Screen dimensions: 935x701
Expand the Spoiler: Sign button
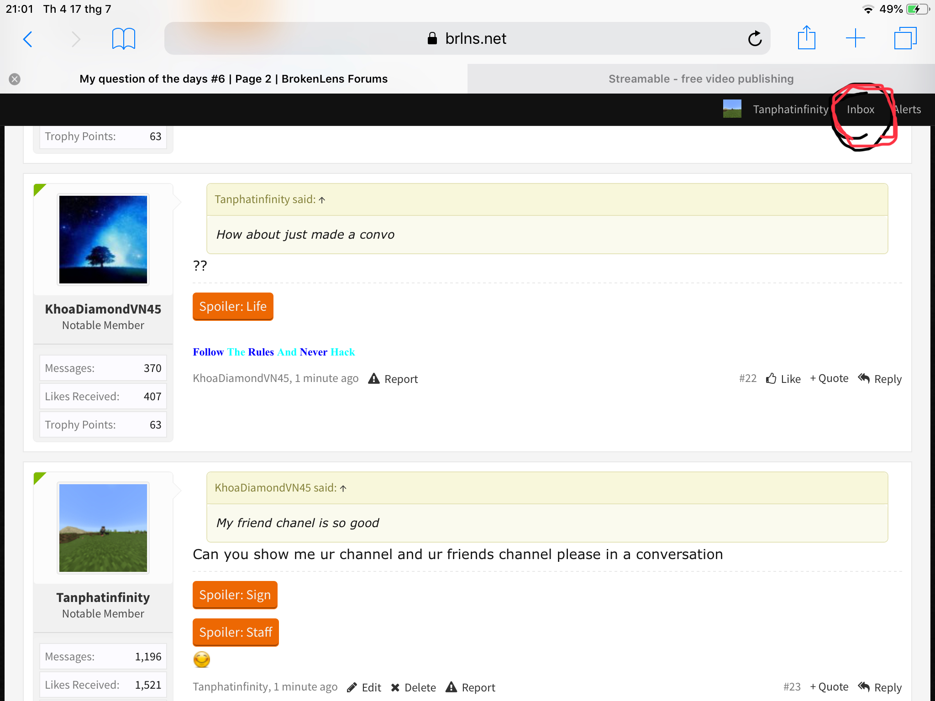[x=235, y=595]
